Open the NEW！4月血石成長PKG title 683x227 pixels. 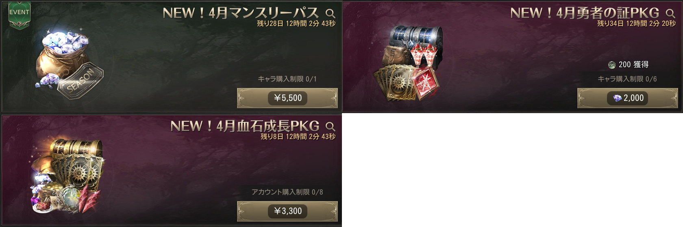(245, 126)
